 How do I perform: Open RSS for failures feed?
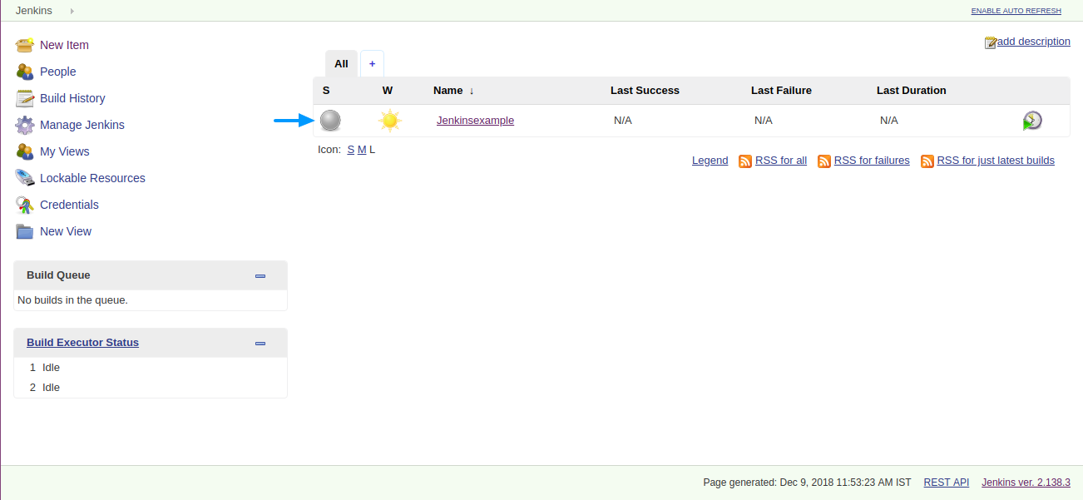tap(872, 161)
